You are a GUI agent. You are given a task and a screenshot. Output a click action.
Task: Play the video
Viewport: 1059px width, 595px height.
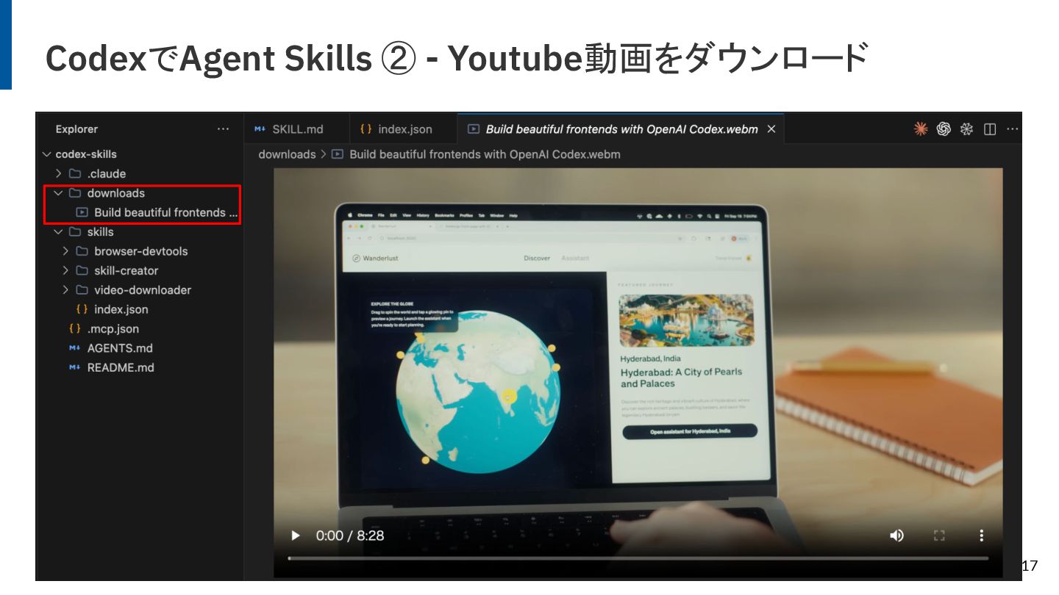pyautogui.click(x=296, y=535)
